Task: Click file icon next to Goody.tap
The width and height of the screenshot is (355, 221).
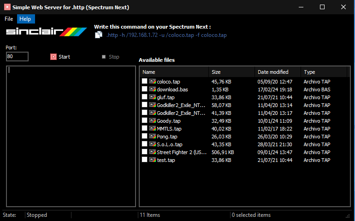Action: 153,120
